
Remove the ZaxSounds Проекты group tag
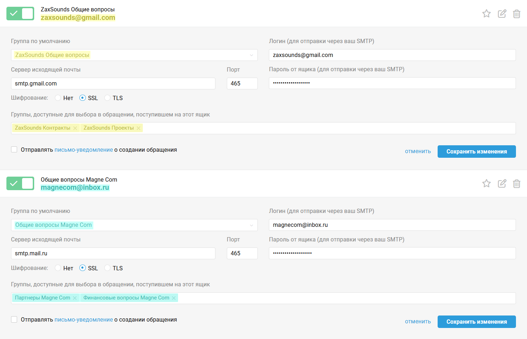coord(139,128)
